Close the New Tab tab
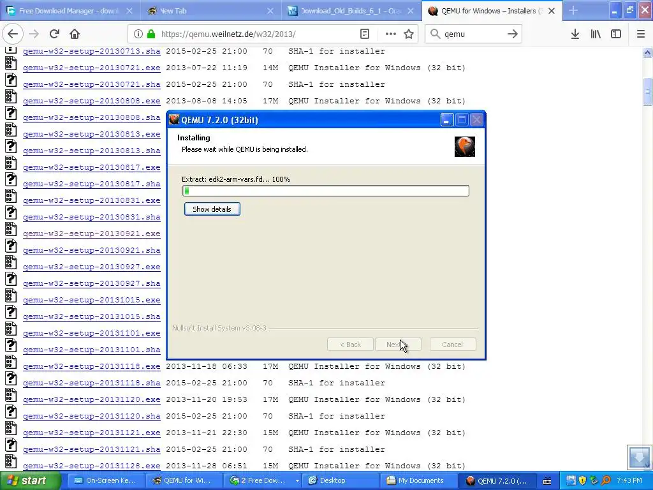 pos(270,11)
